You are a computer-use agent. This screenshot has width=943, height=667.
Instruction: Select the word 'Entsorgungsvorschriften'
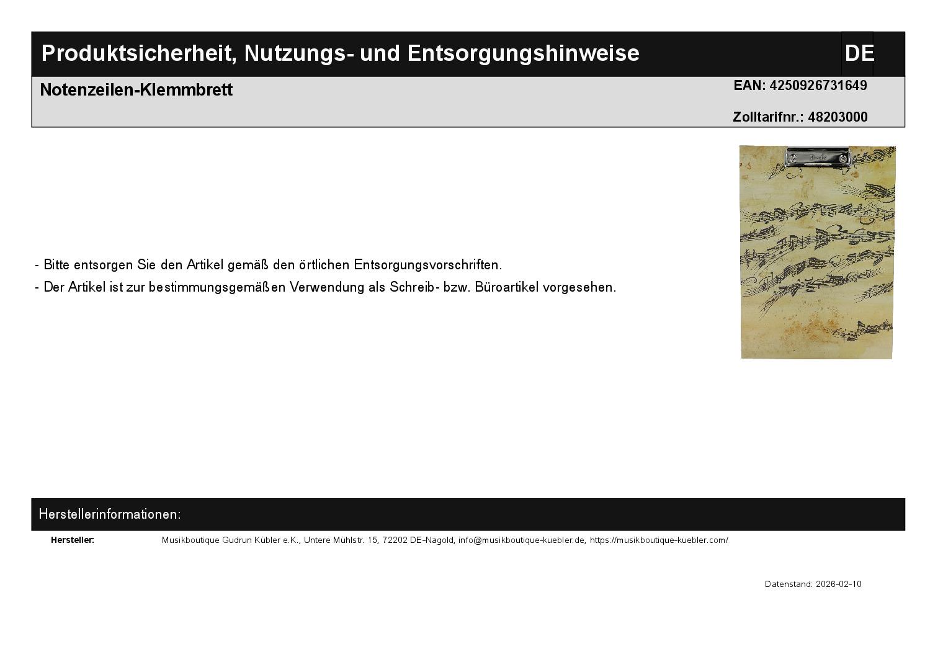[427, 265]
